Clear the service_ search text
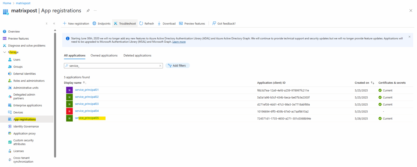This screenshot has width=417, height=167. 160,65
